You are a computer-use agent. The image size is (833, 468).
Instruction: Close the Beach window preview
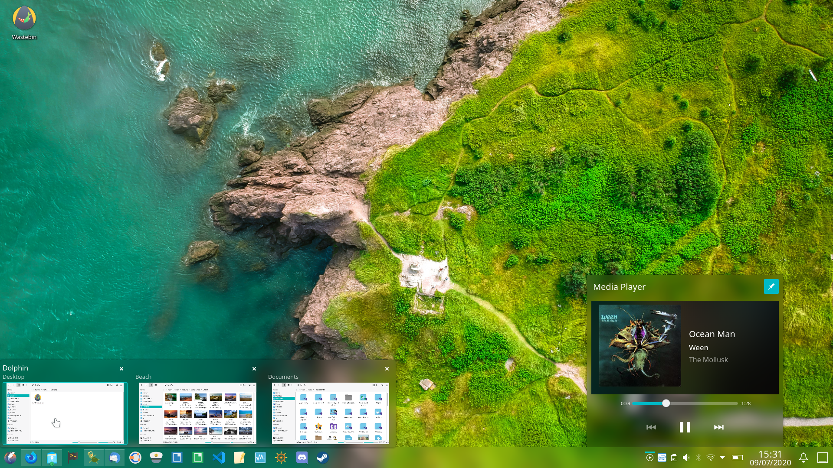coord(254,369)
